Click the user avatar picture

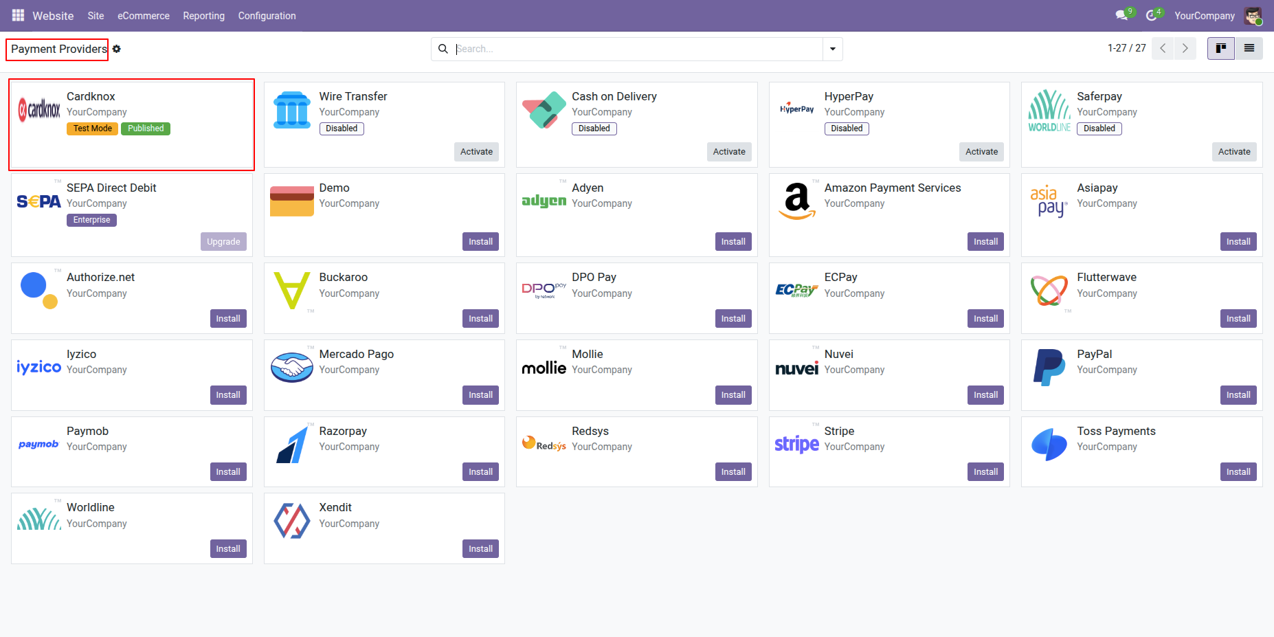click(x=1253, y=15)
